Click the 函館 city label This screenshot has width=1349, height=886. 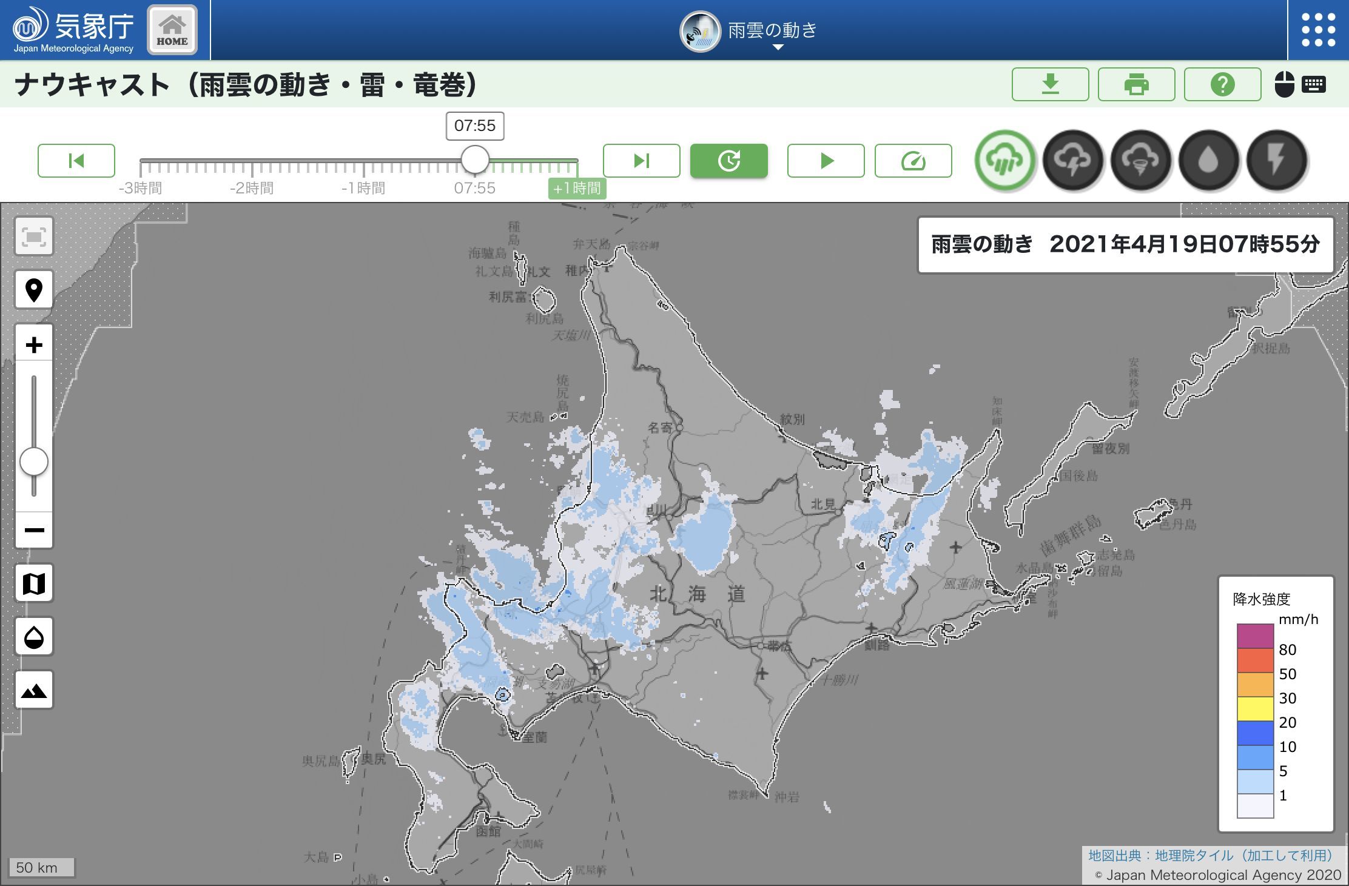[488, 831]
